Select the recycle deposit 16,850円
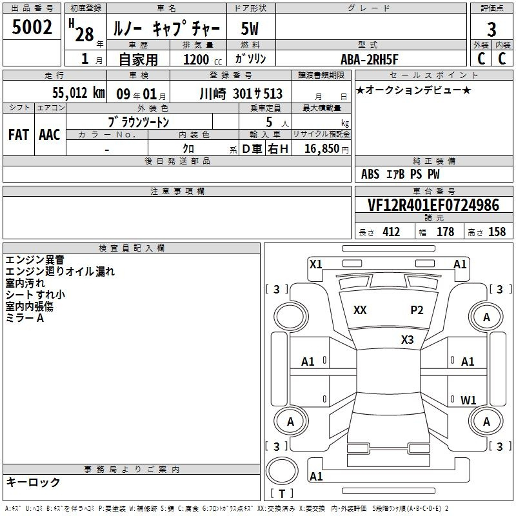Image resolution: width=516 pixels, height=516 pixels. click(326, 149)
